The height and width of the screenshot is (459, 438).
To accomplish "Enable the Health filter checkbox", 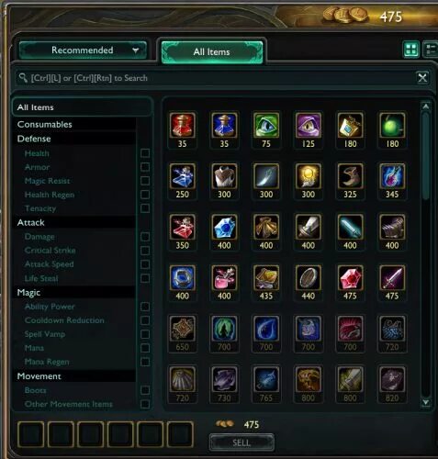I will coord(145,153).
